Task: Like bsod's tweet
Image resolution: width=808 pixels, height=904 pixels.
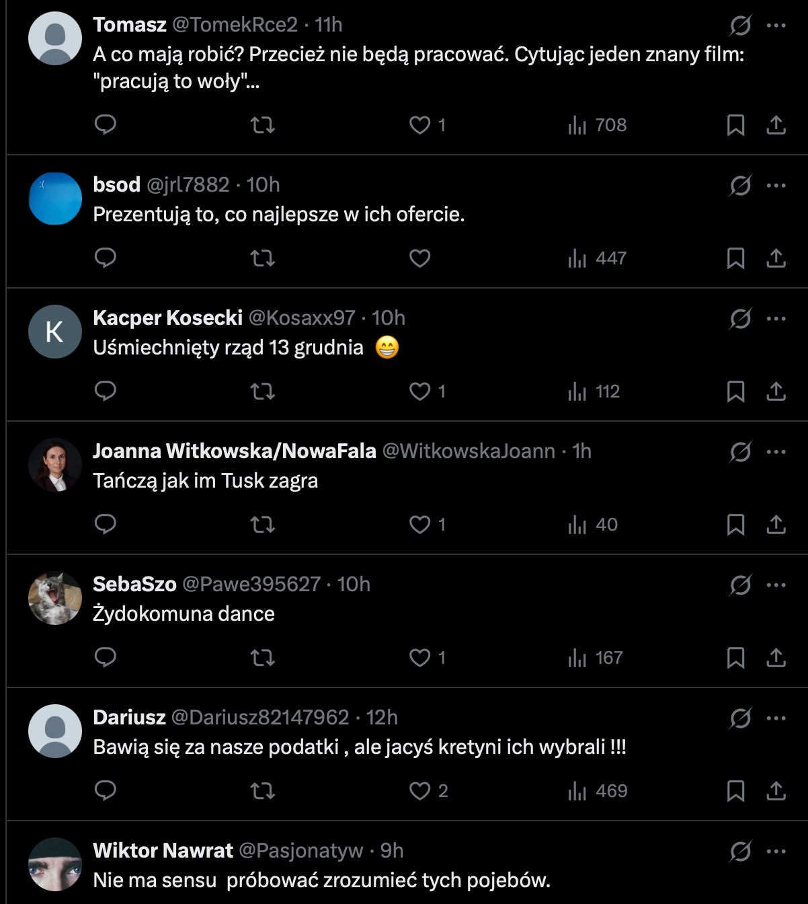Action: pyautogui.click(x=420, y=258)
